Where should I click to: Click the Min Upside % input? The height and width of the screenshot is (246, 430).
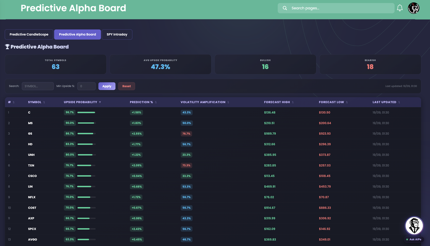(87, 86)
